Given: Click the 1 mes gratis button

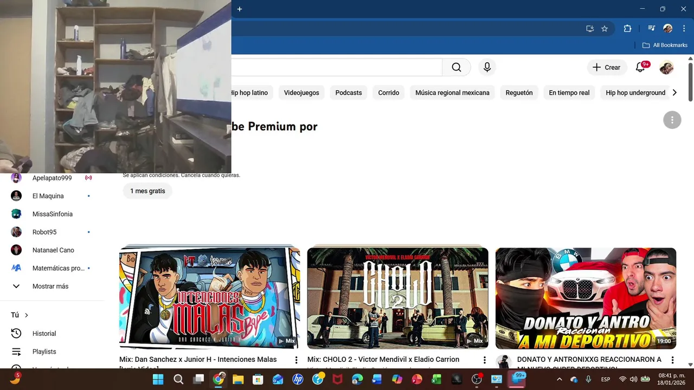Looking at the screenshot, I should point(147,191).
